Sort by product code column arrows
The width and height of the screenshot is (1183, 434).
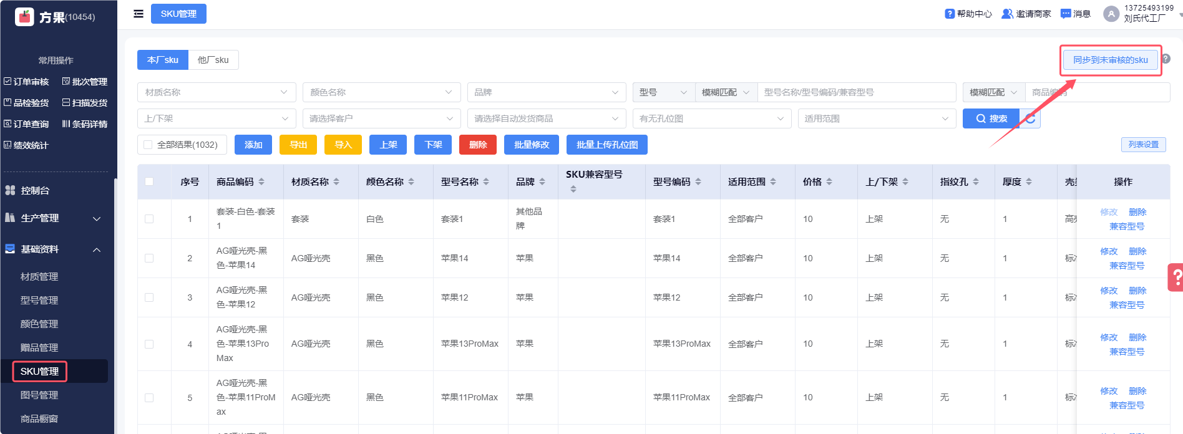tap(261, 181)
